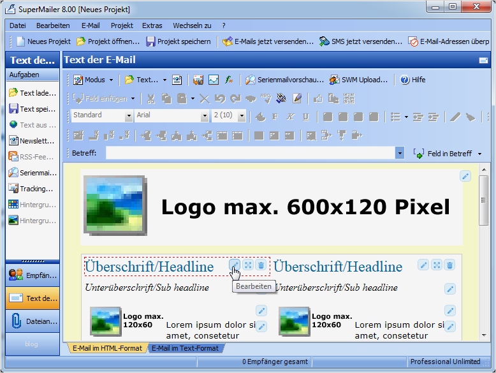496x373 pixels.
Task: Click Projekt speichern button
Action: point(179,41)
